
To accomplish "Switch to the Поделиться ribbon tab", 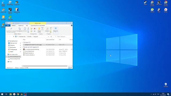I will pyautogui.click(x=21, y=26).
